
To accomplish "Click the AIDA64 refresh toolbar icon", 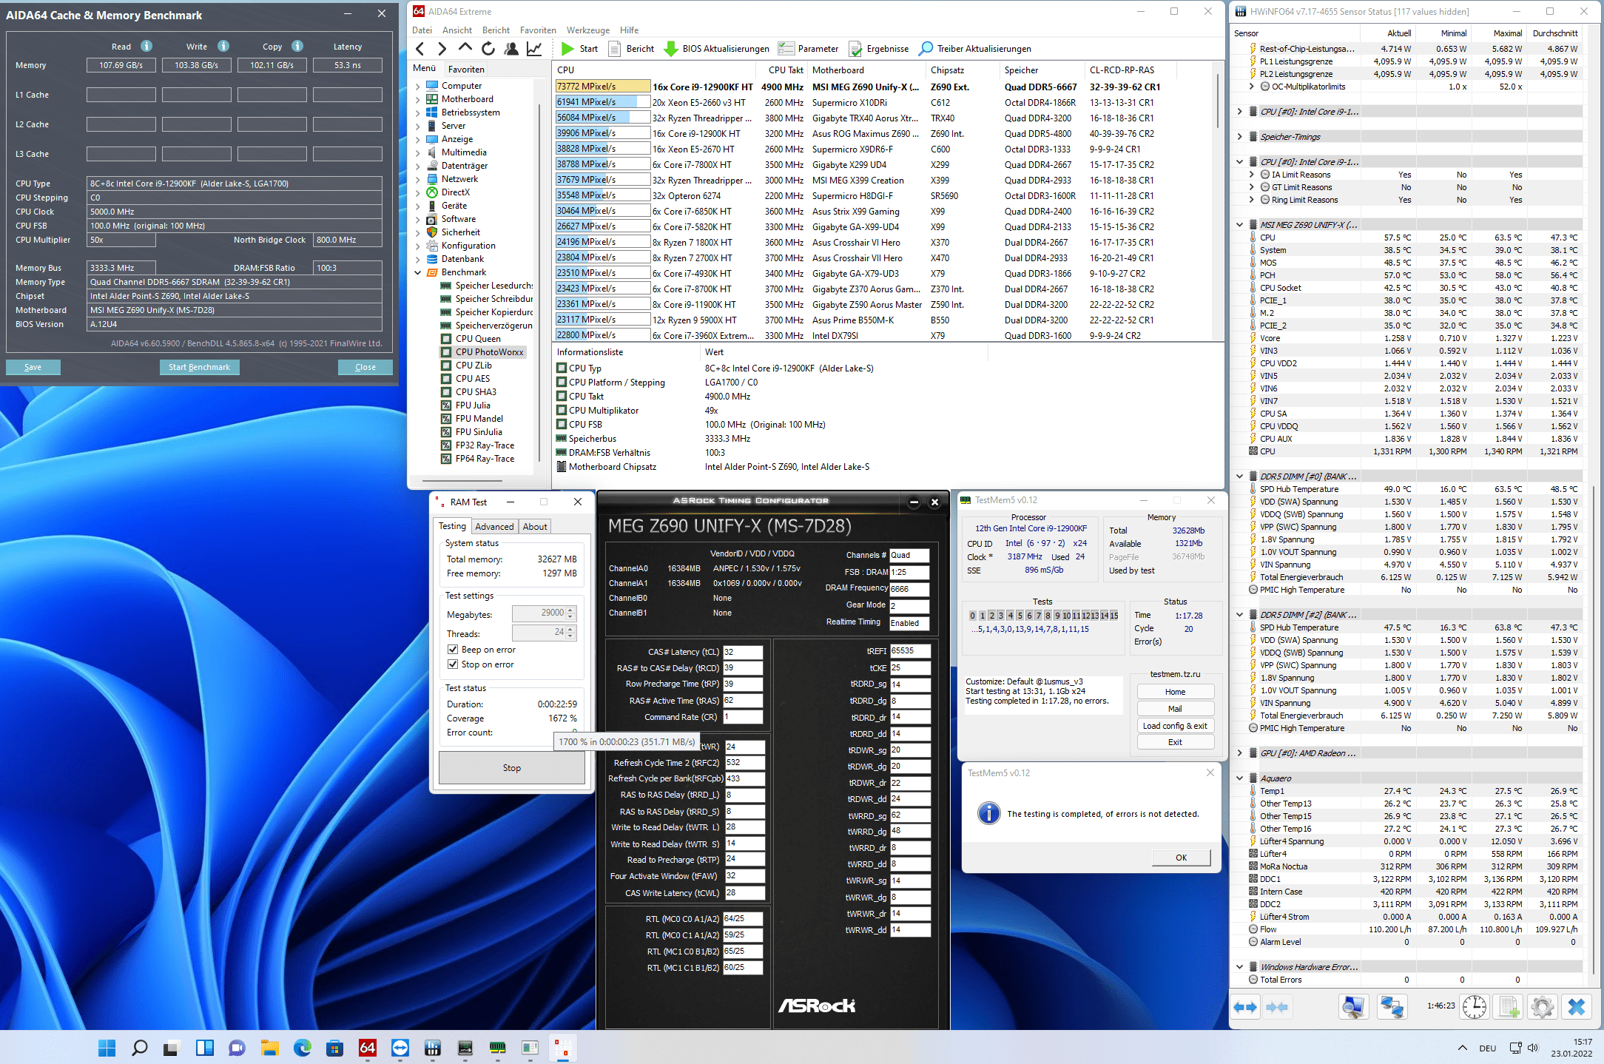I will pos(488,49).
